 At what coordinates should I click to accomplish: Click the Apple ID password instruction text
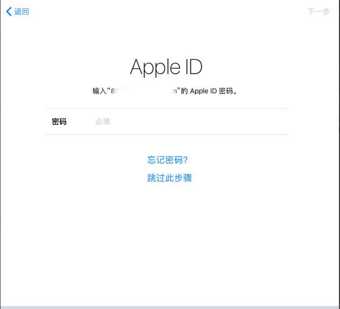pos(164,91)
